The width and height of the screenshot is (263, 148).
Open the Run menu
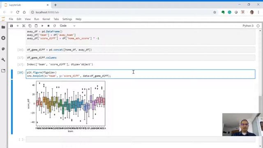[37, 19]
